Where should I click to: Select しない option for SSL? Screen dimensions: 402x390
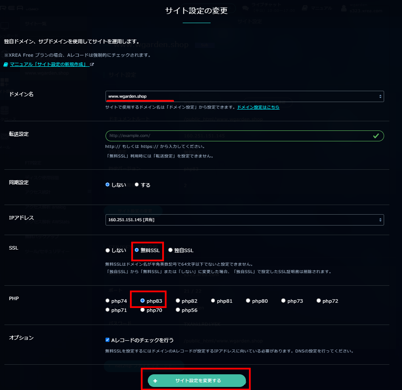(108, 250)
